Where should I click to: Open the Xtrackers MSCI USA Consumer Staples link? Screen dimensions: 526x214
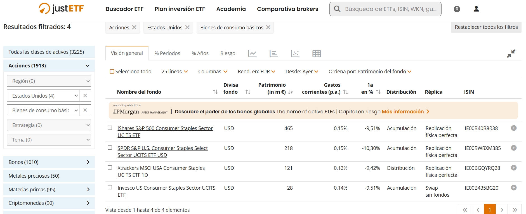point(161,168)
